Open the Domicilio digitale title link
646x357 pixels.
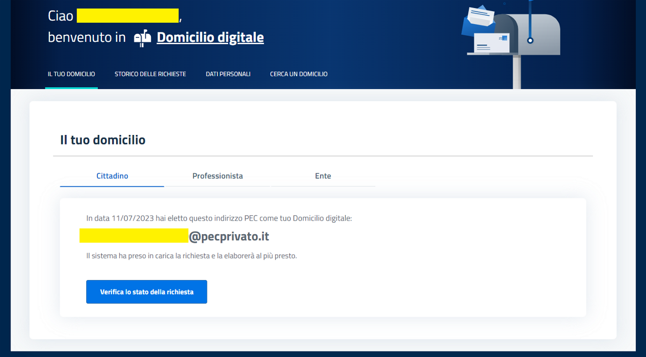(210, 37)
